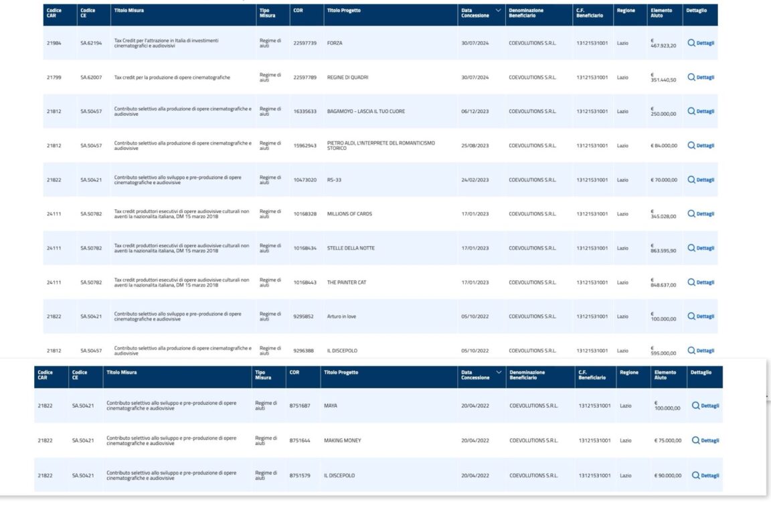This screenshot has width=771, height=514.
Task: Click the concession date 24/02/2023
Action: tap(475, 180)
